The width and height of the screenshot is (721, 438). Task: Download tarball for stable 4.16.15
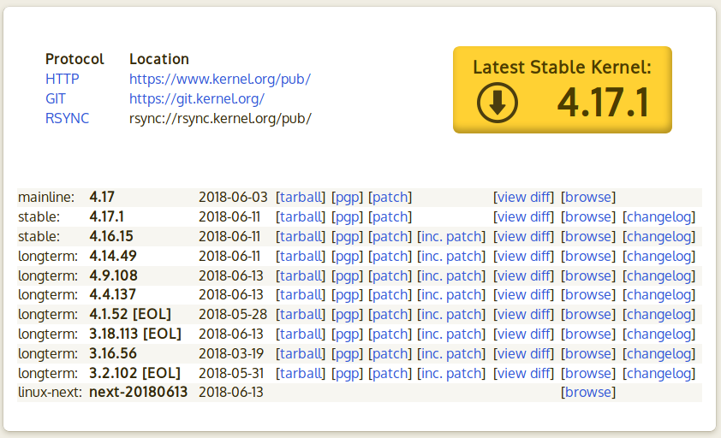301,237
